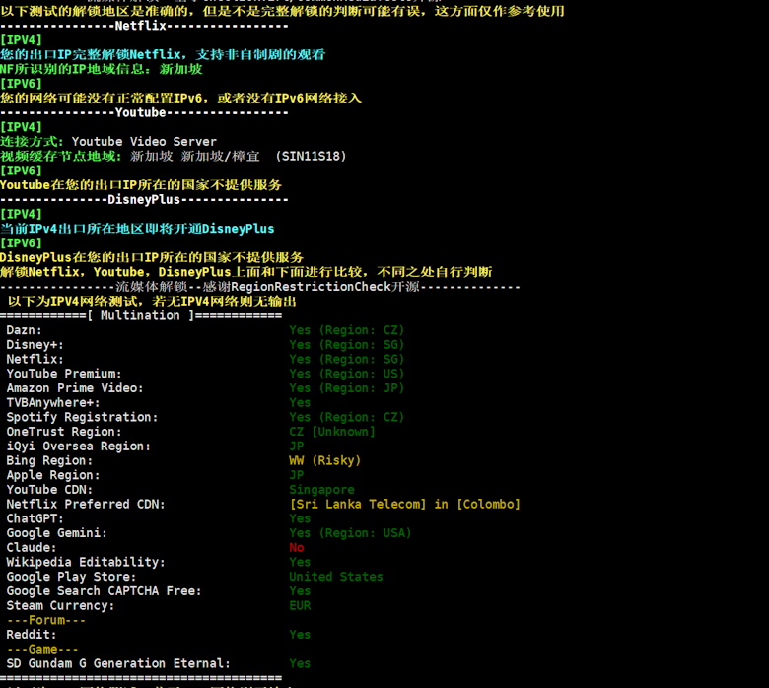
Task: Select the 'Netflix:' row label
Action: (x=35, y=360)
